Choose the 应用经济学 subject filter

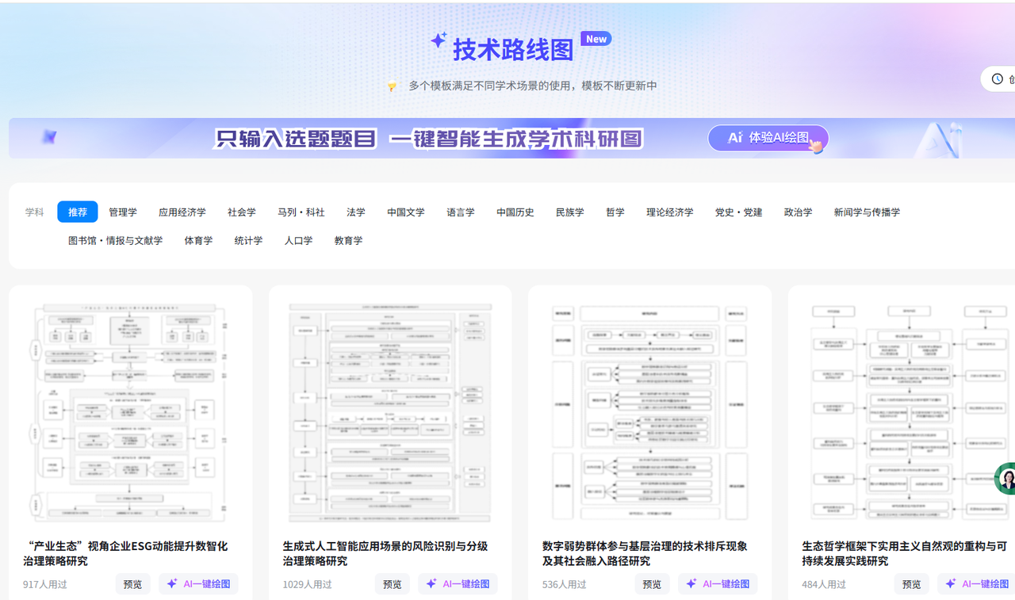(182, 212)
